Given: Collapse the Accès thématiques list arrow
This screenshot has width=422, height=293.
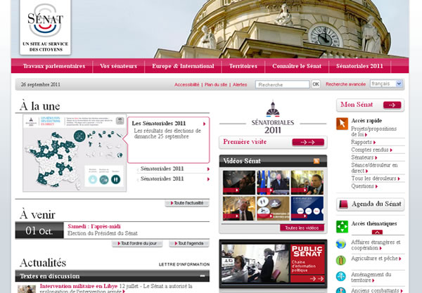Looking at the screenshot, I should click(x=377, y=232).
